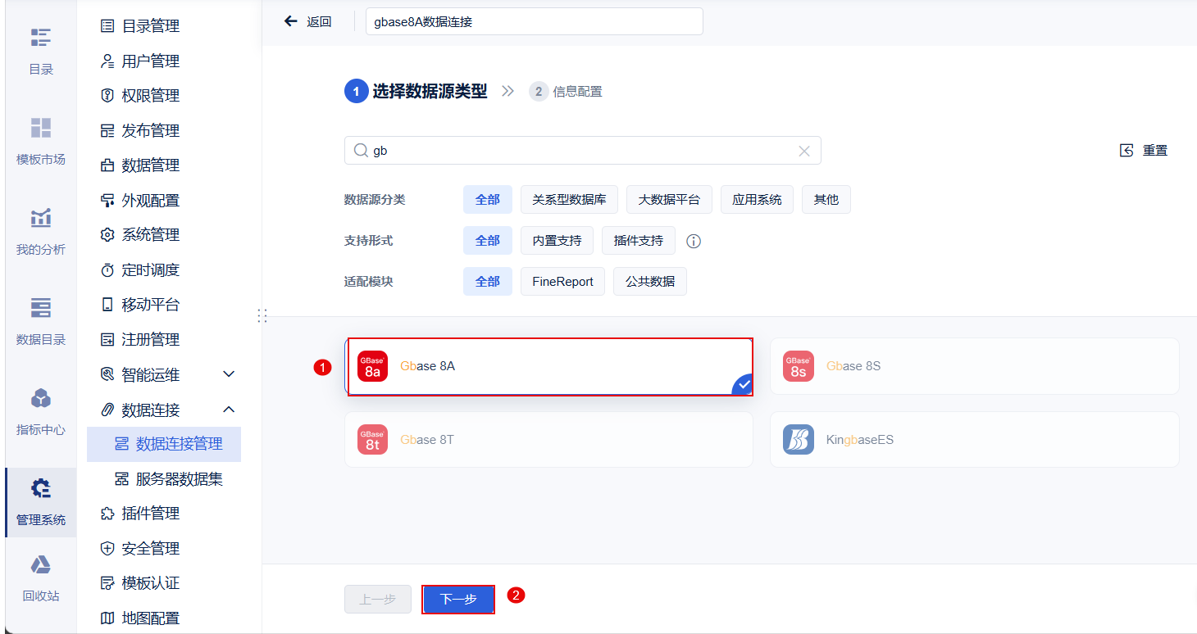
Task: Filter by 公共数据 module
Action: pyautogui.click(x=650, y=282)
